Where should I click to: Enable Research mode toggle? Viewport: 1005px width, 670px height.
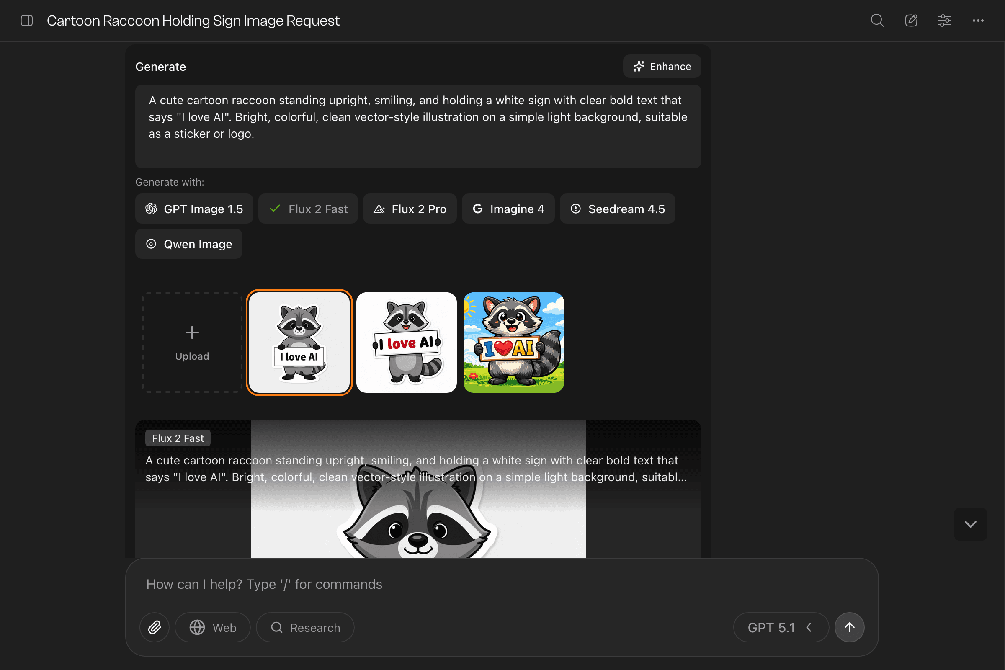point(305,627)
